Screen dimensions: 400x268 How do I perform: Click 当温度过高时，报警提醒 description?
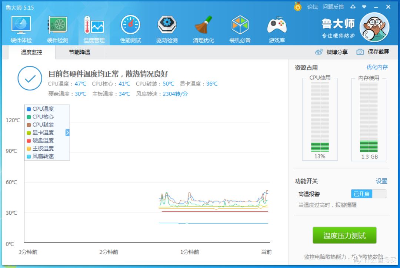pyautogui.click(x=327, y=205)
